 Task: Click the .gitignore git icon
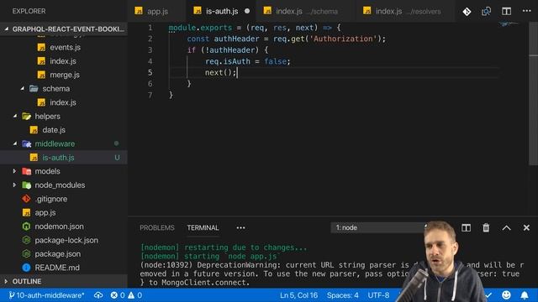coord(26,199)
